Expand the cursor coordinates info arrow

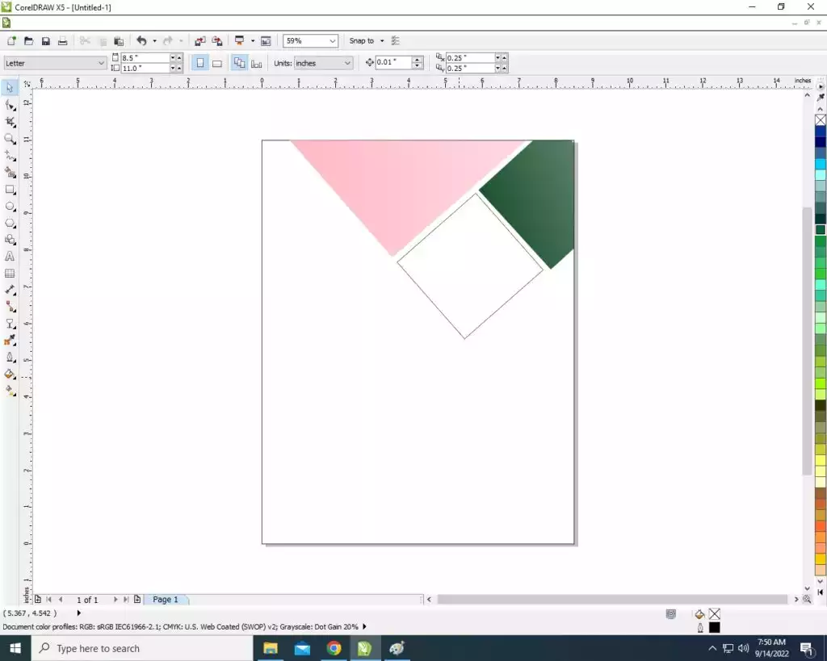pyautogui.click(x=78, y=613)
